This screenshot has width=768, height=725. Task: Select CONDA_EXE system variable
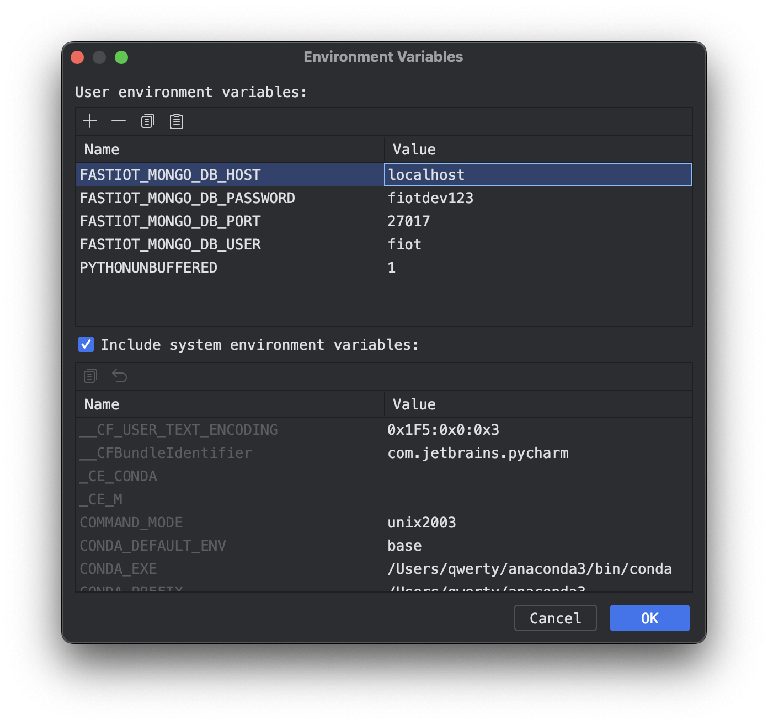click(119, 569)
